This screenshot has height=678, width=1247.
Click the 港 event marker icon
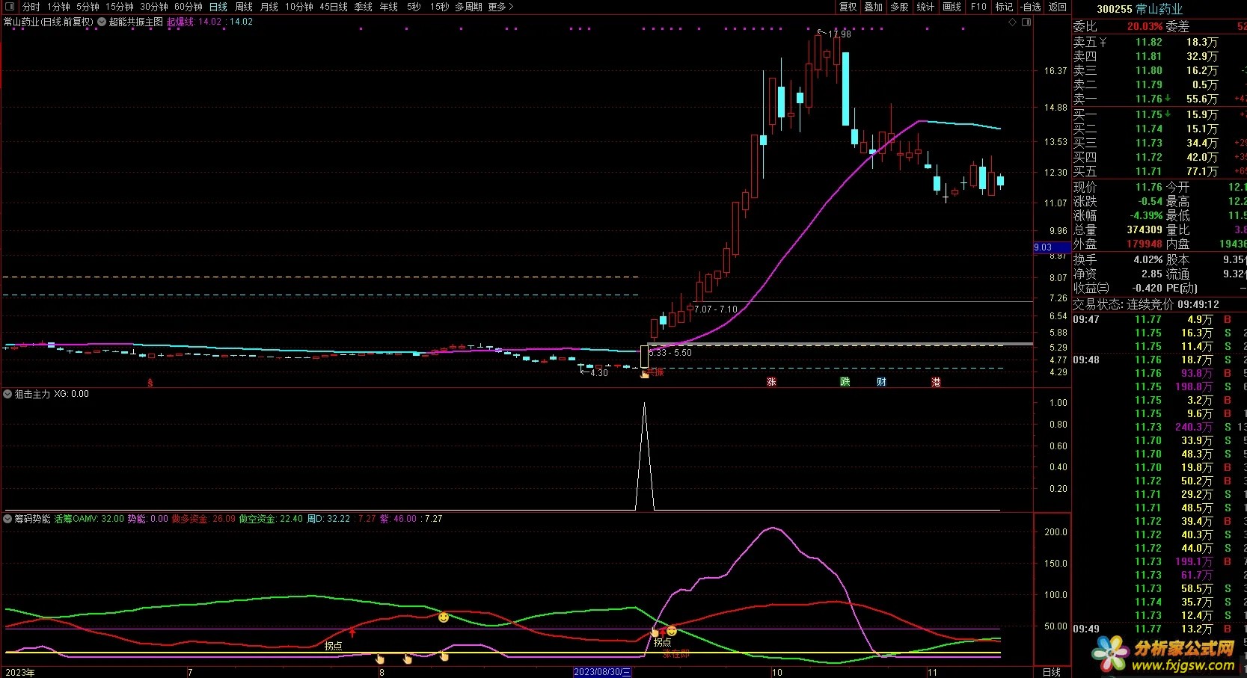coord(936,382)
